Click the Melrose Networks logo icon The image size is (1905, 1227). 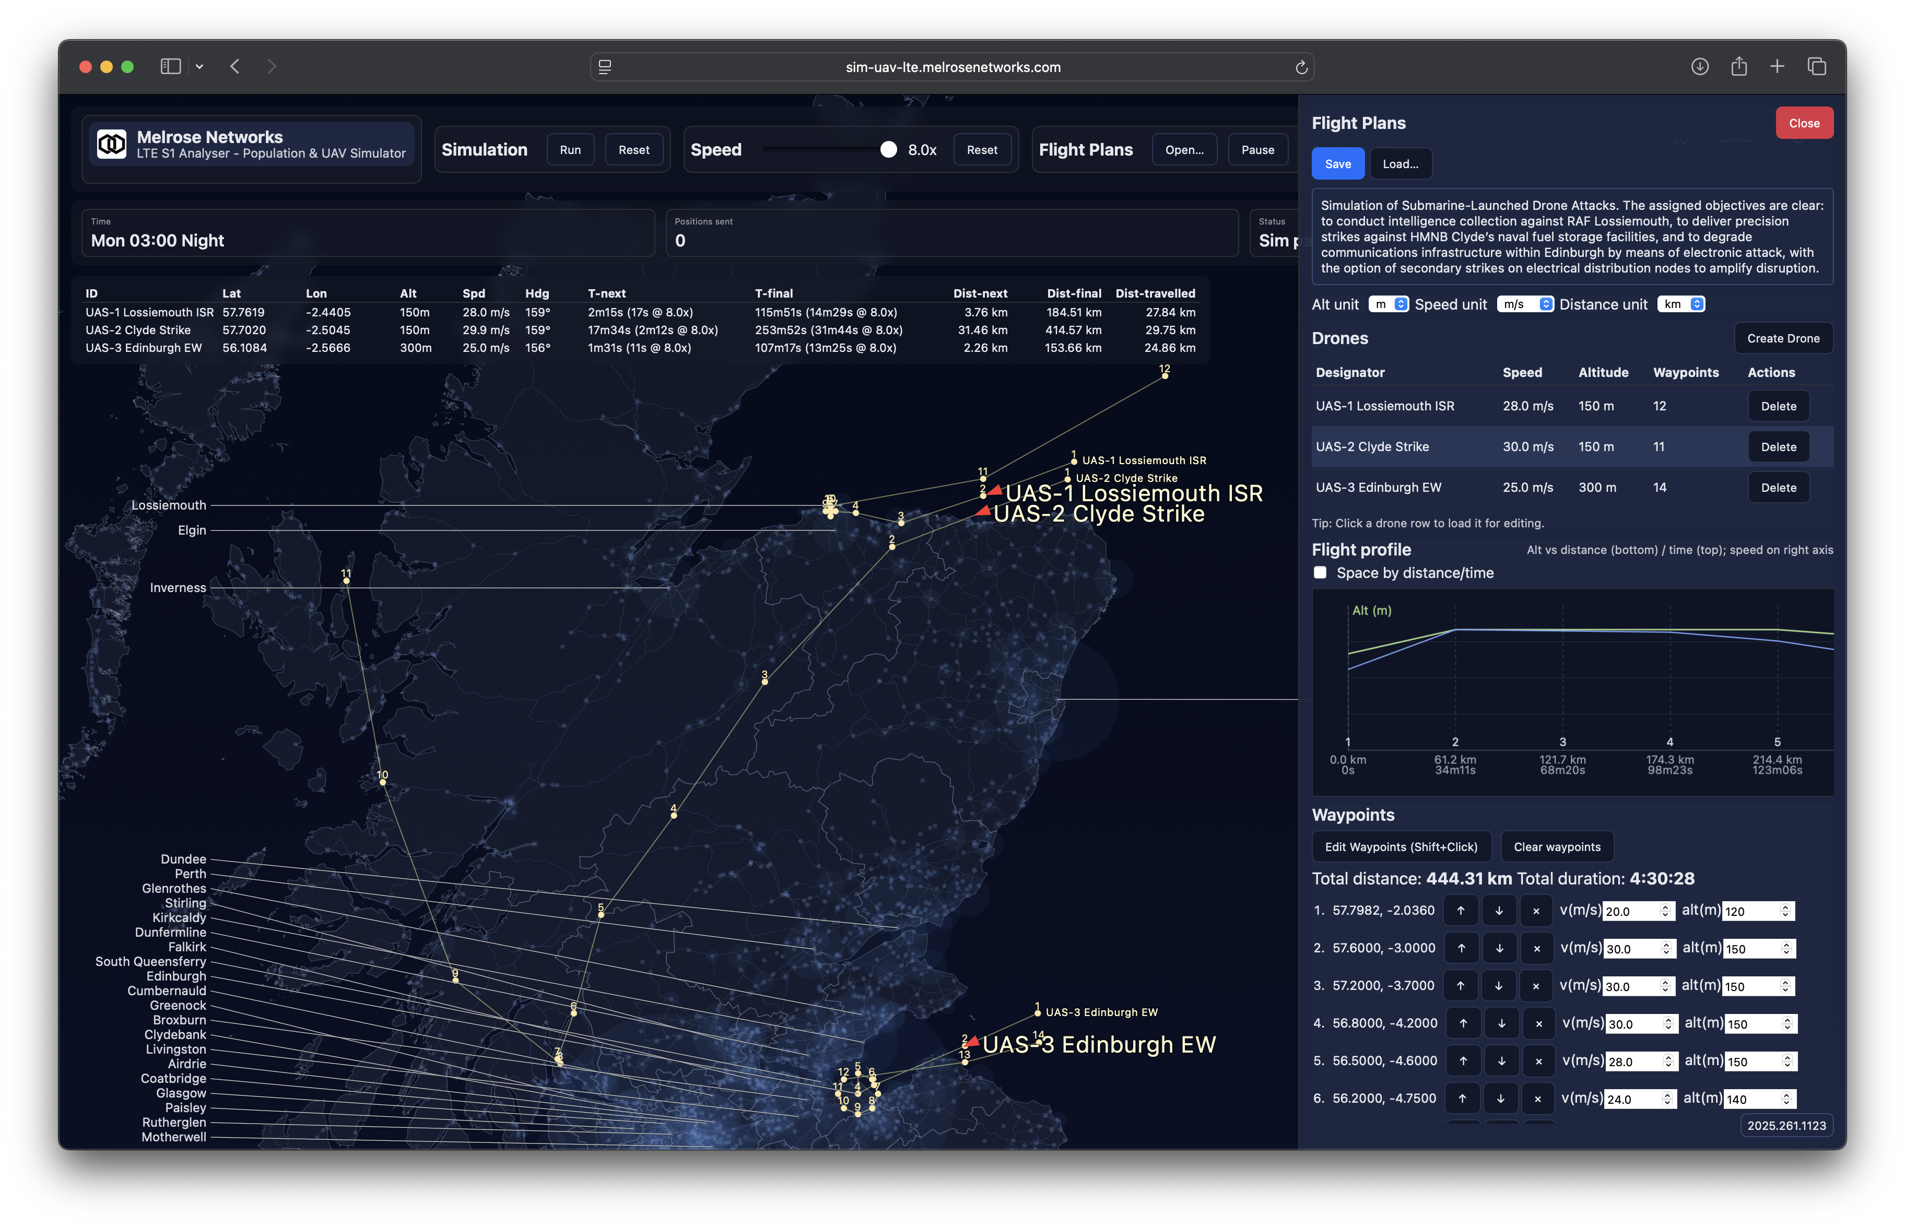tap(112, 144)
